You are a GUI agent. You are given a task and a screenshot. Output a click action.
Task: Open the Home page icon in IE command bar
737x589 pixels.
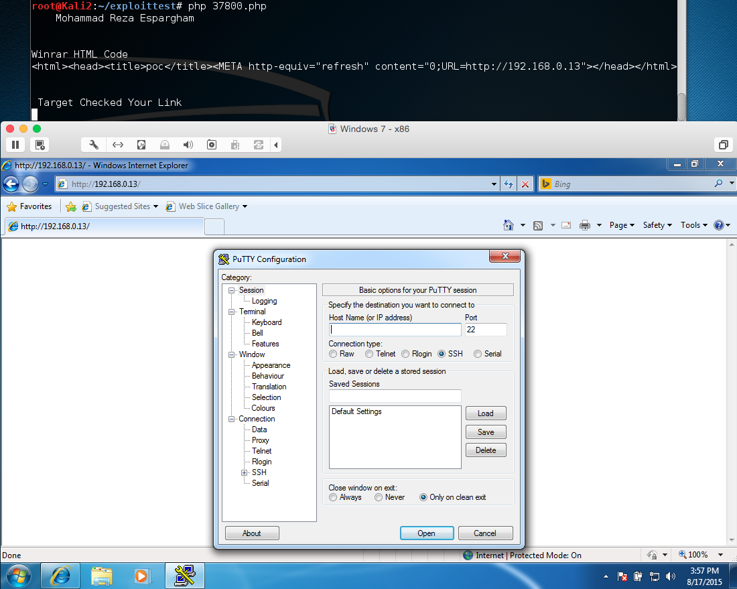508,225
